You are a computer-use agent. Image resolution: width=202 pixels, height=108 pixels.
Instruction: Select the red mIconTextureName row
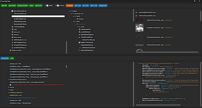39,85
